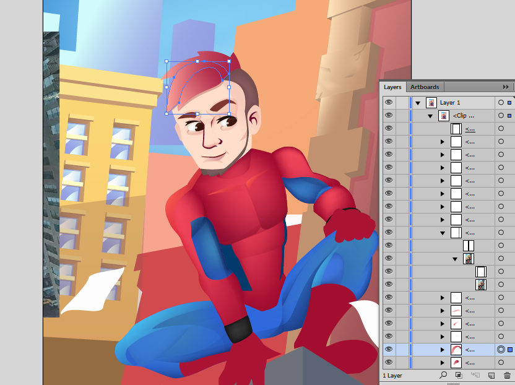Collapse the Clip group disclosure triangle
This screenshot has width=515, height=385.
coord(430,116)
